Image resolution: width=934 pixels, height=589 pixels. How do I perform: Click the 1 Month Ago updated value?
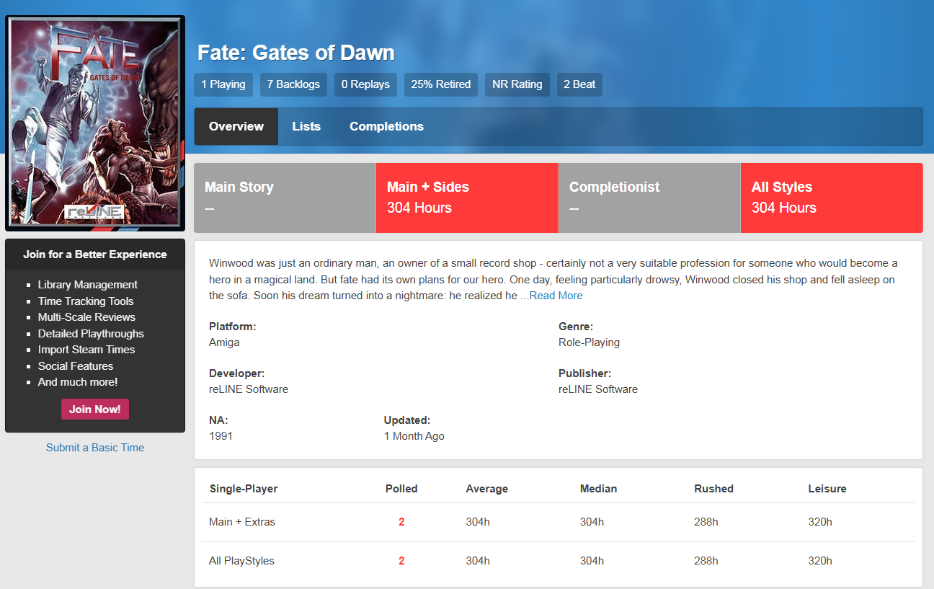tap(414, 436)
